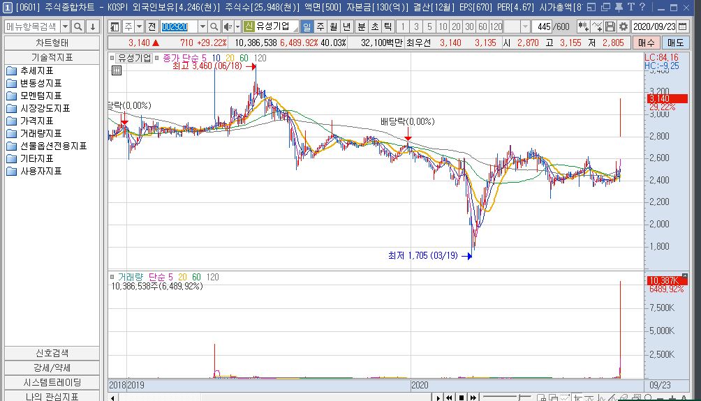Image resolution: width=701 pixels, height=401 pixels.
Task: Click the menu item search input
Action: pyautogui.click(x=32, y=27)
